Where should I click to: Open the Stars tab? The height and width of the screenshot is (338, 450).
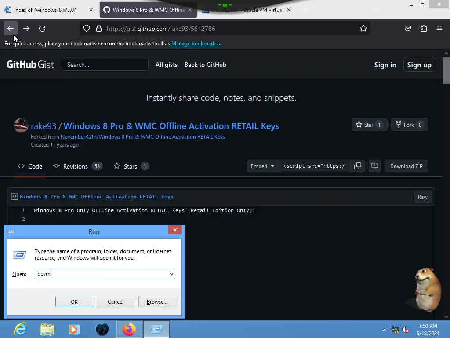pyautogui.click(x=131, y=166)
